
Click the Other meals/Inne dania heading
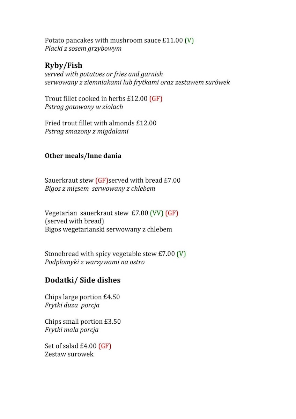[83, 156]
